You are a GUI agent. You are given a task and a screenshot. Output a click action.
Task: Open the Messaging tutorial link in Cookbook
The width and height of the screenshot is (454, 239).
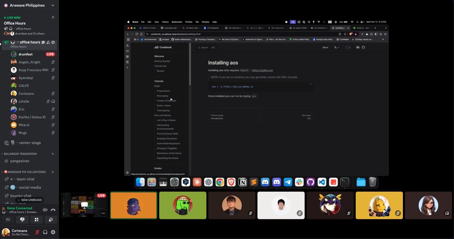(x=163, y=96)
